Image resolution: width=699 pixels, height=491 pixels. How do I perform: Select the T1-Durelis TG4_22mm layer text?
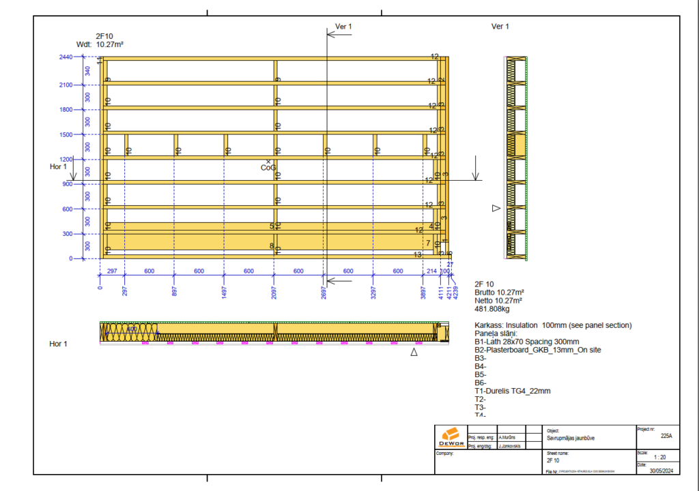point(512,391)
